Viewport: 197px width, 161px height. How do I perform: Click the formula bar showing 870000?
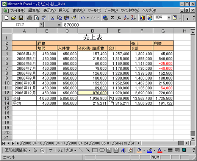tap(129, 25)
